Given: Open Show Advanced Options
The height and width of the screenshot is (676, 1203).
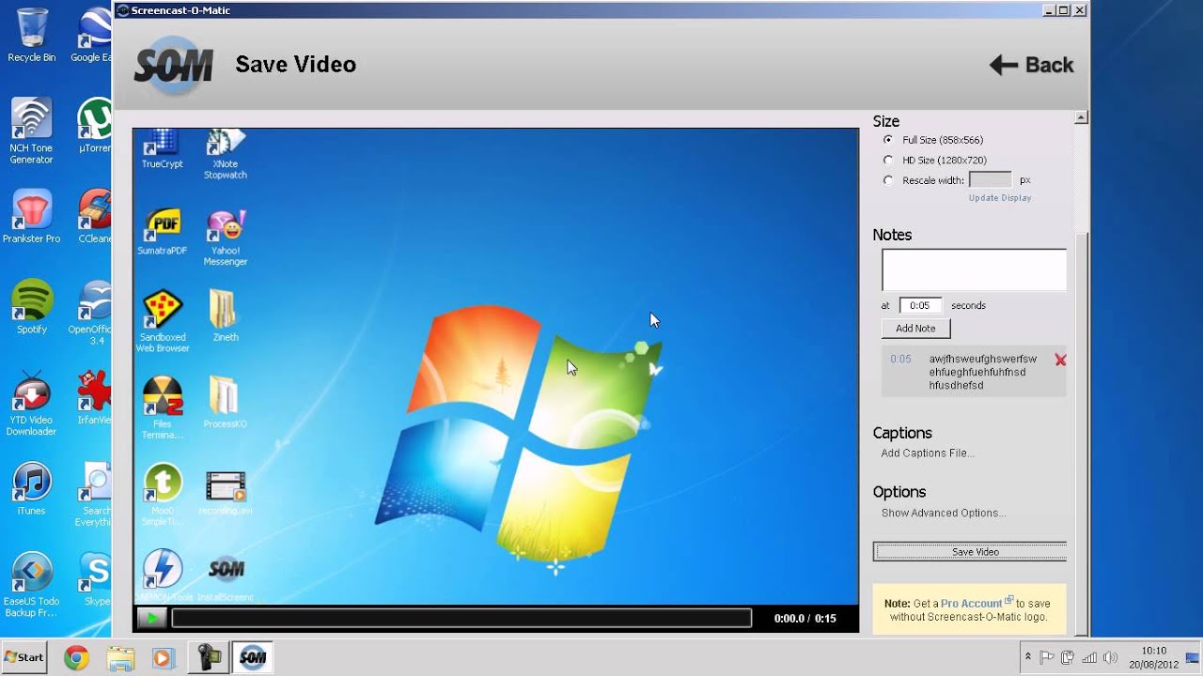Looking at the screenshot, I should click(944, 514).
